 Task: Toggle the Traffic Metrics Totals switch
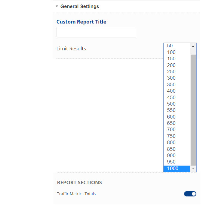[190, 194]
